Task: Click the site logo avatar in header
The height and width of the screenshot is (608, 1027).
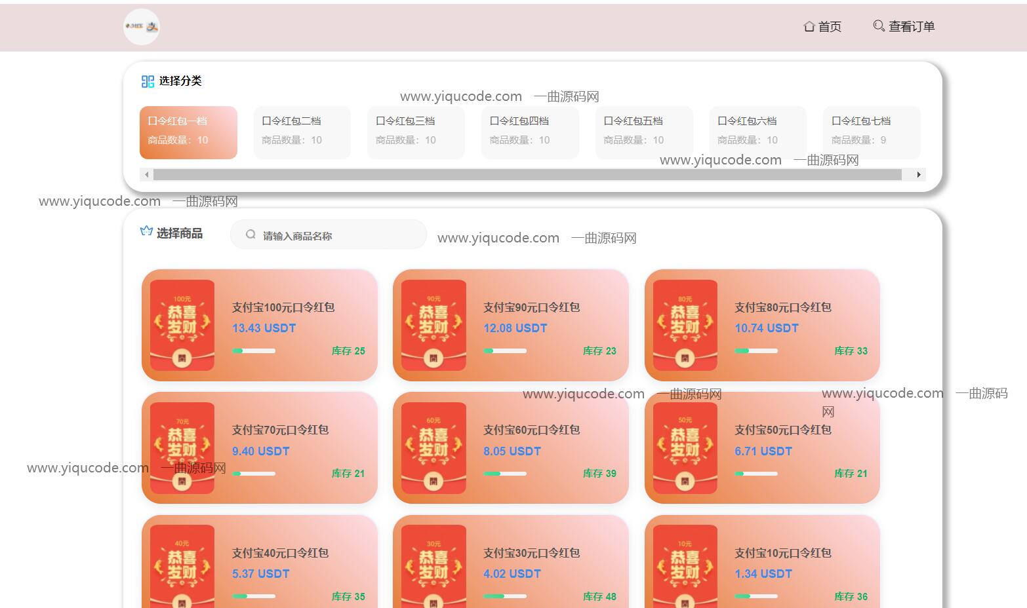Action: (x=142, y=27)
